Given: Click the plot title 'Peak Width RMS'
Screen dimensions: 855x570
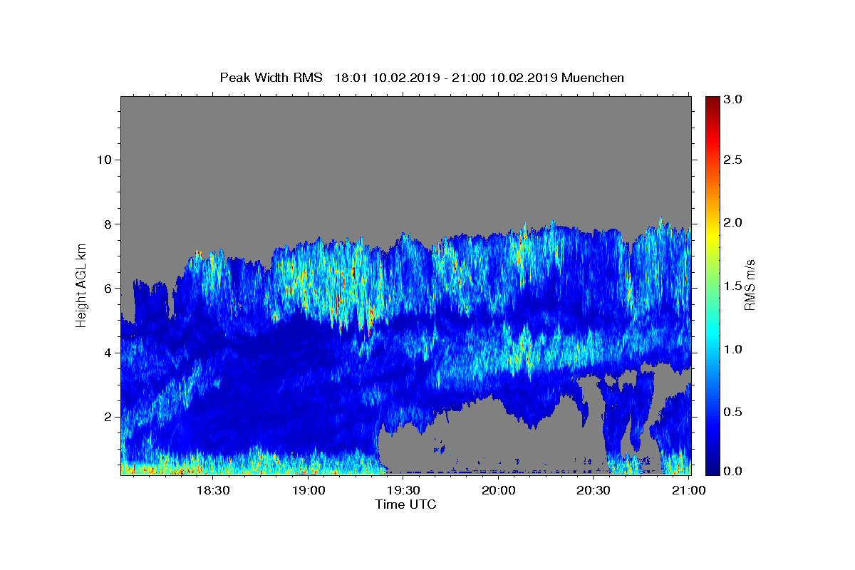Looking at the screenshot, I should [x=271, y=78].
